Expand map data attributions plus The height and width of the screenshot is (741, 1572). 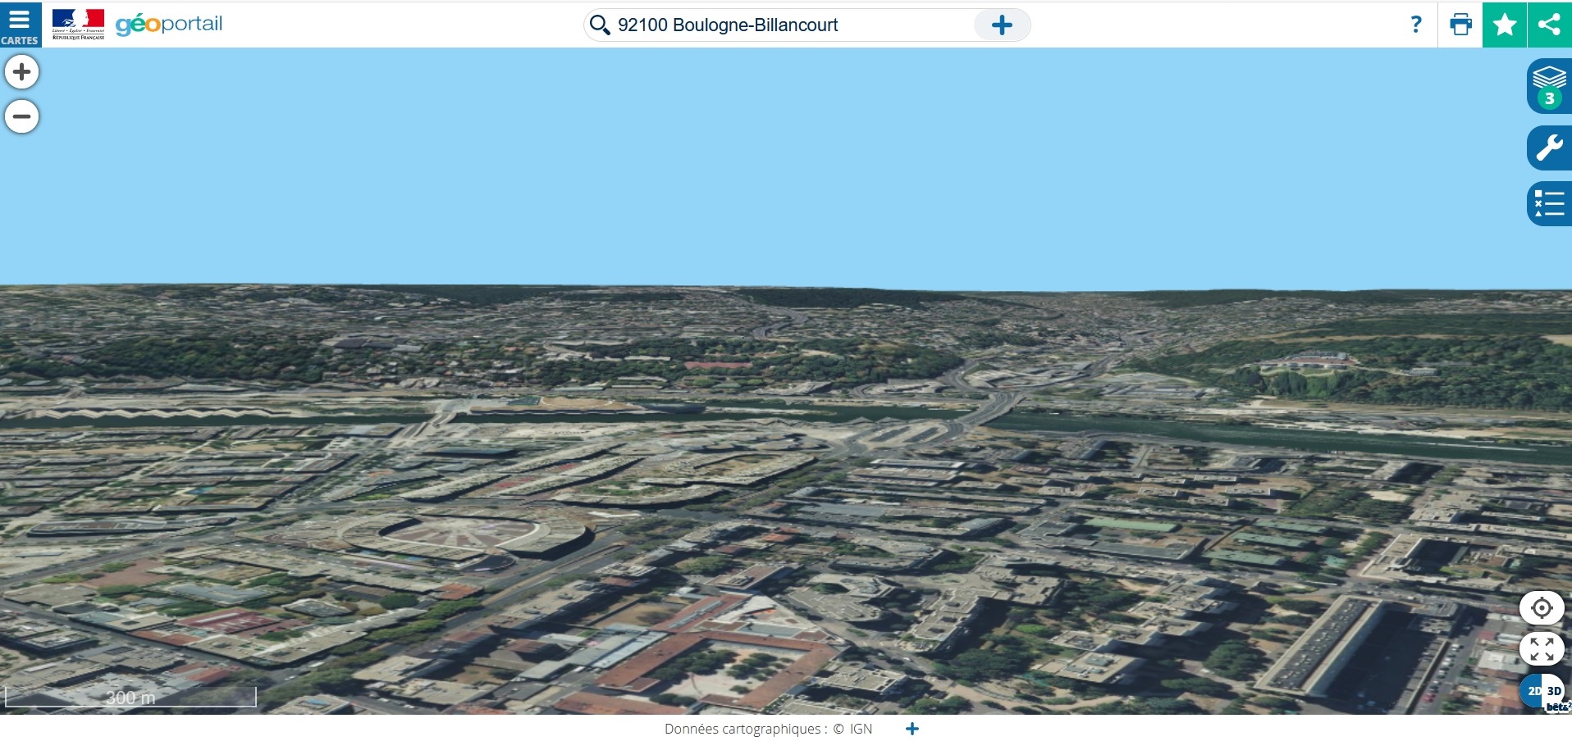coord(912,729)
